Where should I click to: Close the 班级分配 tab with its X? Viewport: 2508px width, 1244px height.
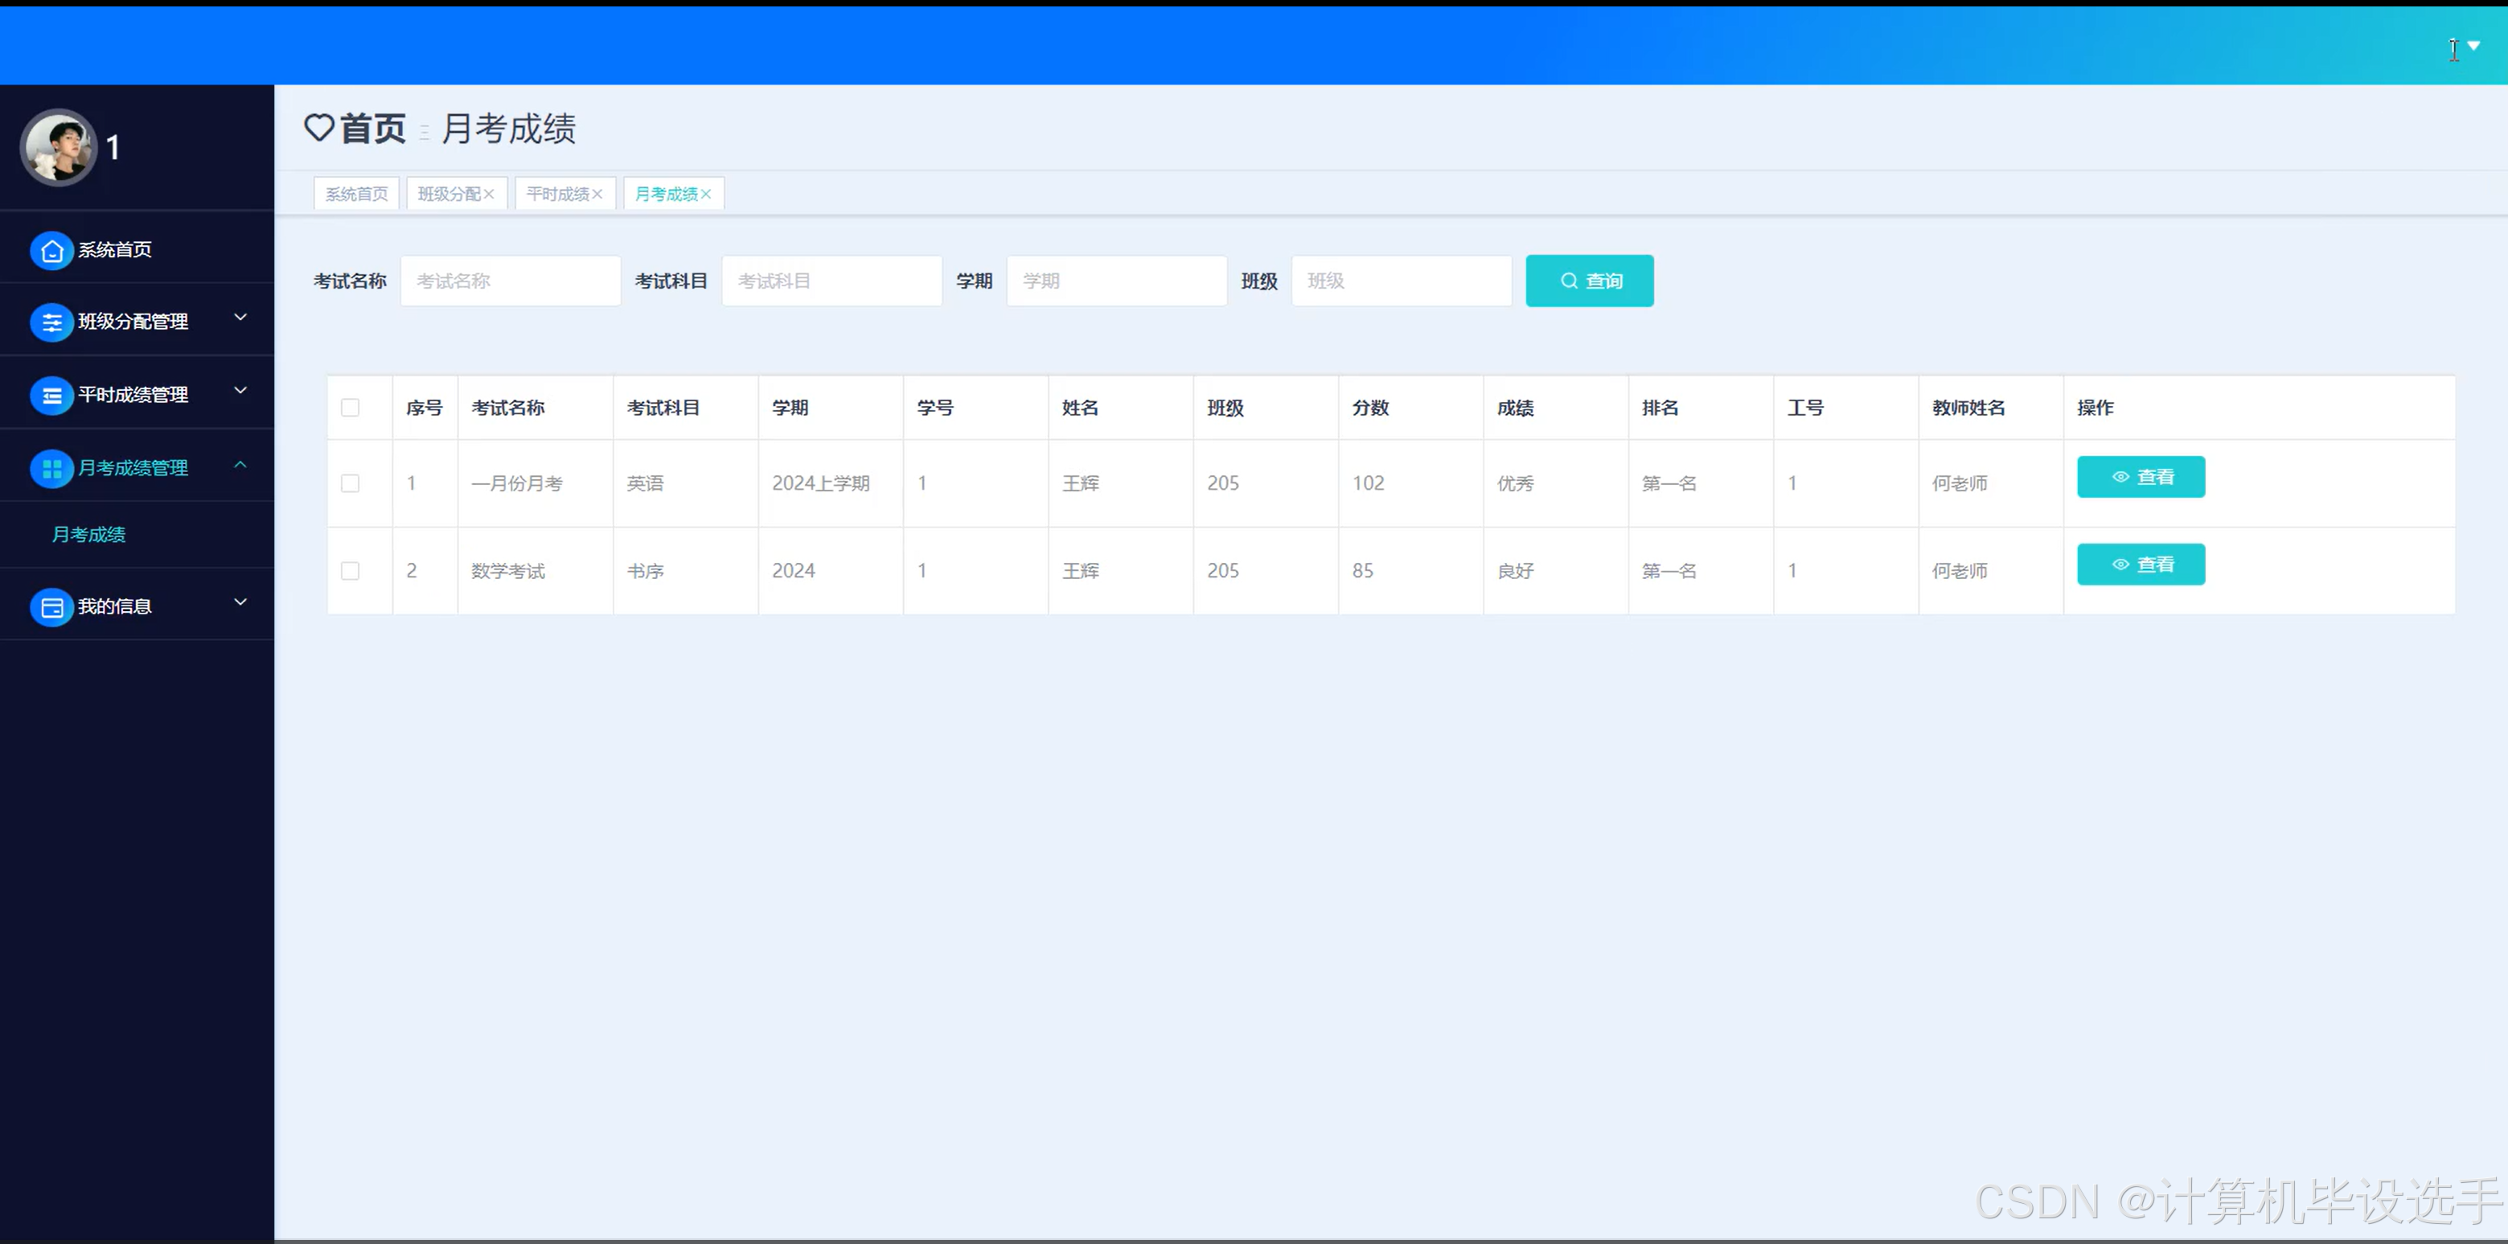click(489, 194)
